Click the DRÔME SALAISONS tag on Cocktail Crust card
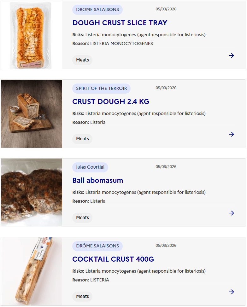This screenshot has height=307, width=247. click(97, 246)
